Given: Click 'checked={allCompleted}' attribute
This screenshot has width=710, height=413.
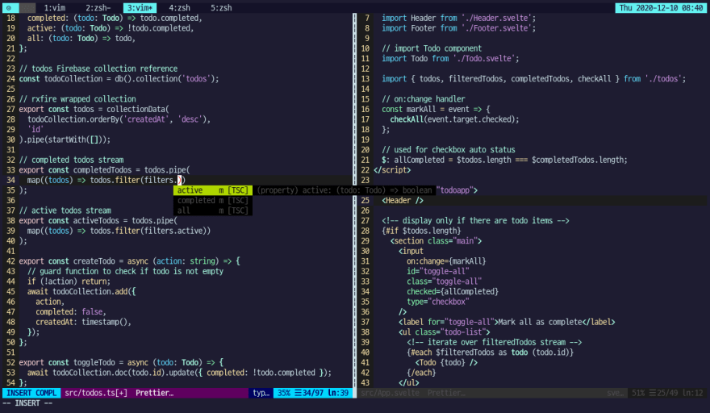Looking at the screenshot, I should 453,292.
